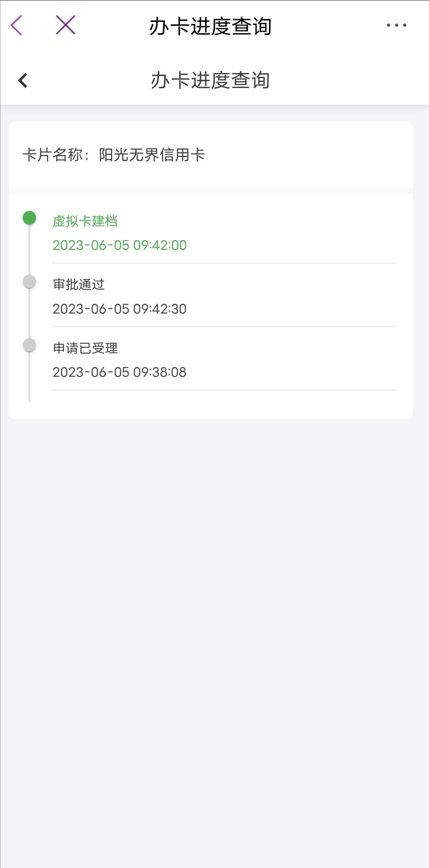The width and height of the screenshot is (429, 868).
Task: Tap the timestamp 2023-06-05 09:38:08
Action: [119, 372]
